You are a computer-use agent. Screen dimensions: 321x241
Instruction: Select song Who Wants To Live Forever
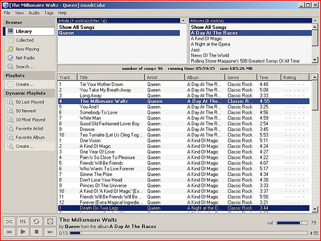184,168
